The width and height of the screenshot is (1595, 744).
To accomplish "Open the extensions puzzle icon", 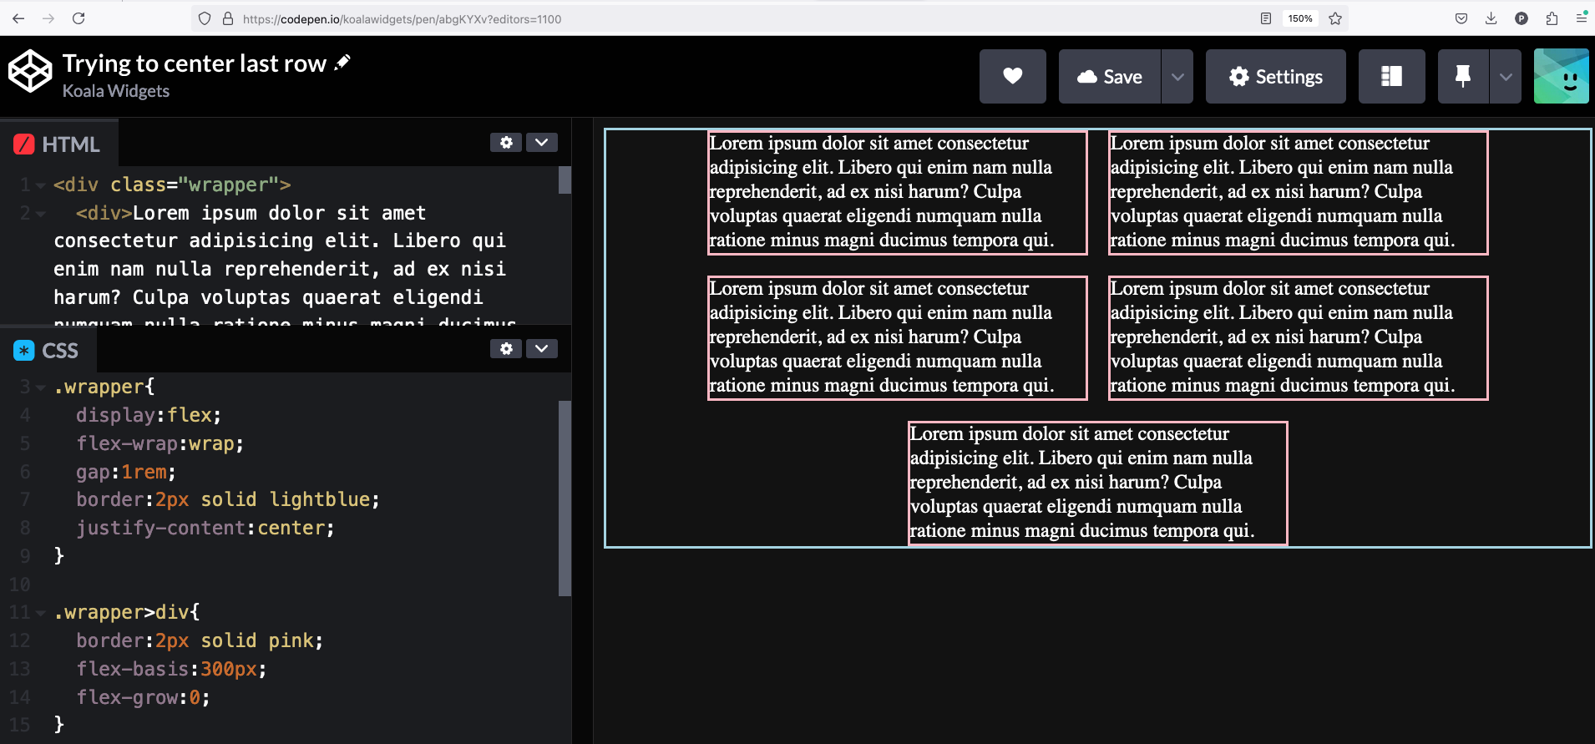I will (1552, 18).
